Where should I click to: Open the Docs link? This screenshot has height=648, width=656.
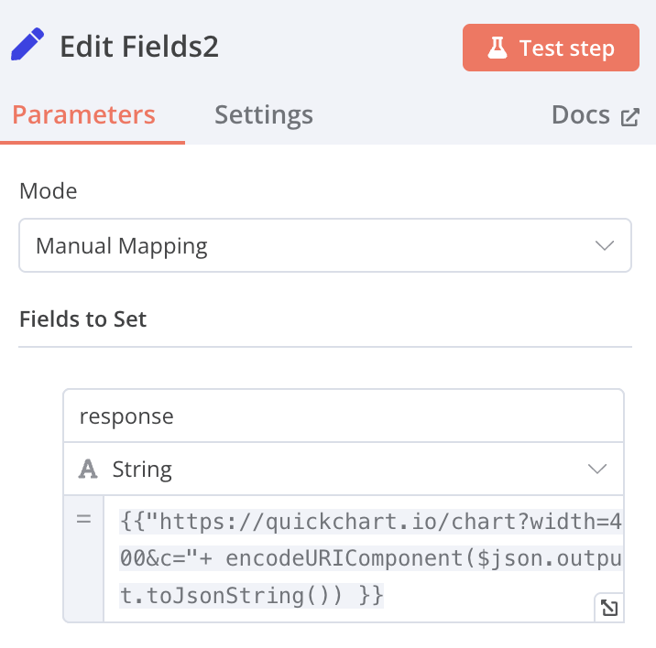click(x=581, y=115)
